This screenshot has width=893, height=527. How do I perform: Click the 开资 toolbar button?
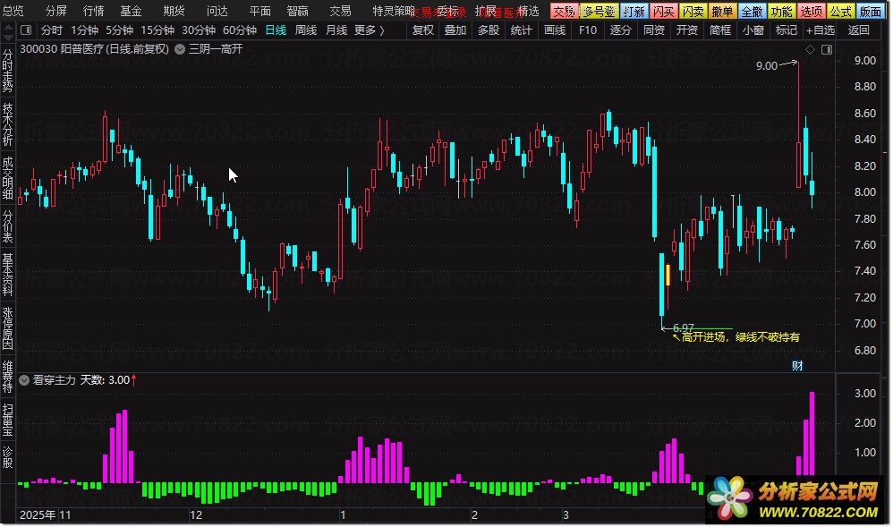click(687, 30)
